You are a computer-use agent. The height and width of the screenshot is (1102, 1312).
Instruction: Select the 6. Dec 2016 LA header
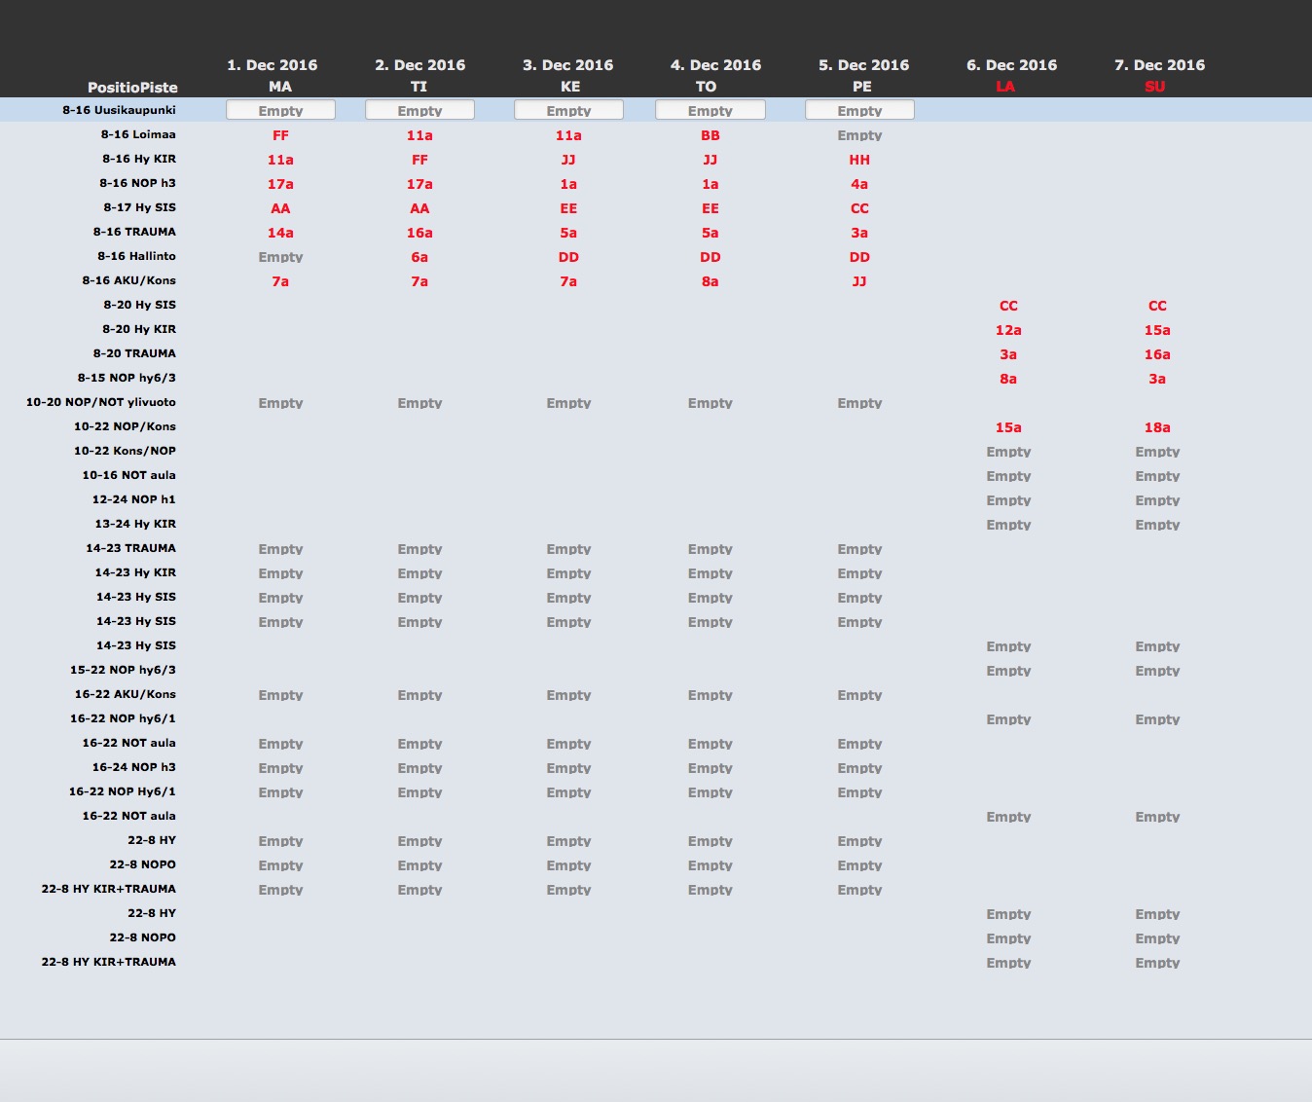pos(1011,75)
